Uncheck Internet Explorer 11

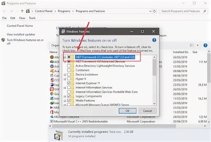[69, 83]
